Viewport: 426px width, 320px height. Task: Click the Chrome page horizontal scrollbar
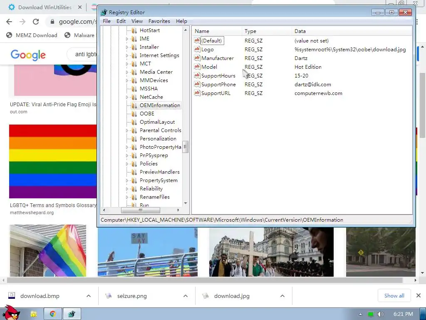pos(205,280)
